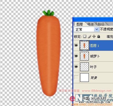Click the 填充 fill label
The height and width of the screenshot is (106, 113).
[110, 37]
